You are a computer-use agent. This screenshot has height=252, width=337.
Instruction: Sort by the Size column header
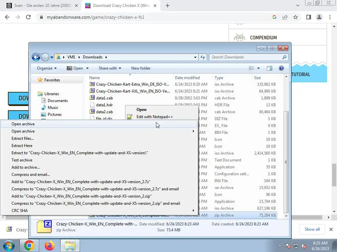265,77
